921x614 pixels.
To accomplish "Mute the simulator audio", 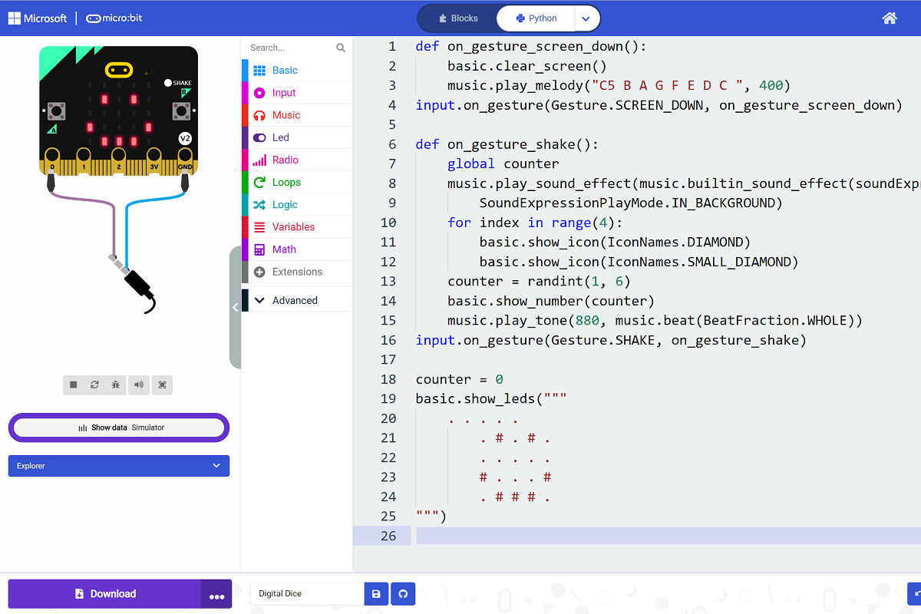I will click(139, 385).
